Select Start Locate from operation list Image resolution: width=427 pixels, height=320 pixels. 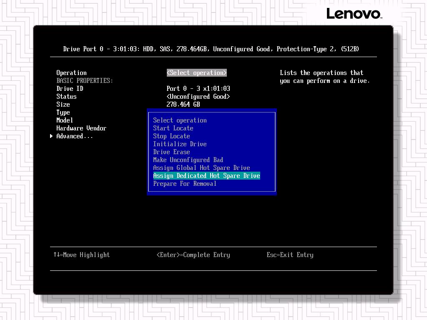coord(173,128)
